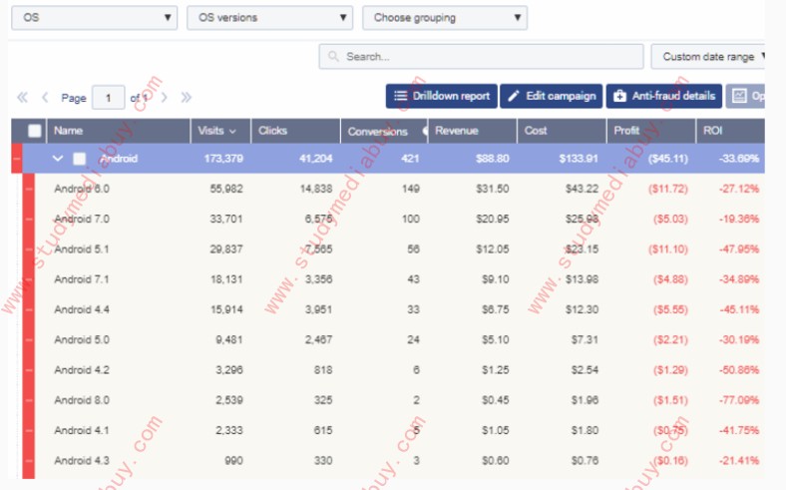Sort by Cost column header
Screen dimensions: 786x490
(x=562, y=131)
